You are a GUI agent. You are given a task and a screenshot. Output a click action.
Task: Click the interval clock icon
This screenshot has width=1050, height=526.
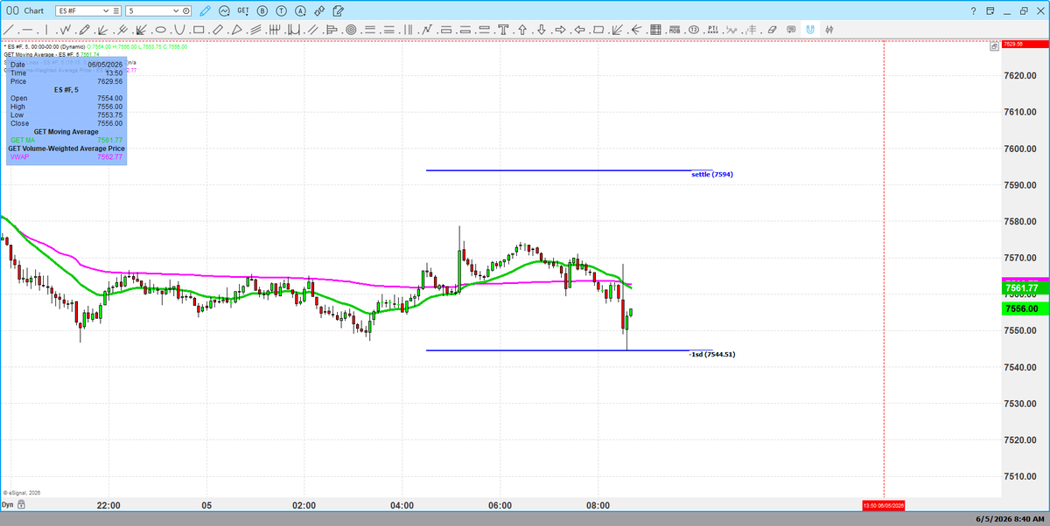point(185,10)
